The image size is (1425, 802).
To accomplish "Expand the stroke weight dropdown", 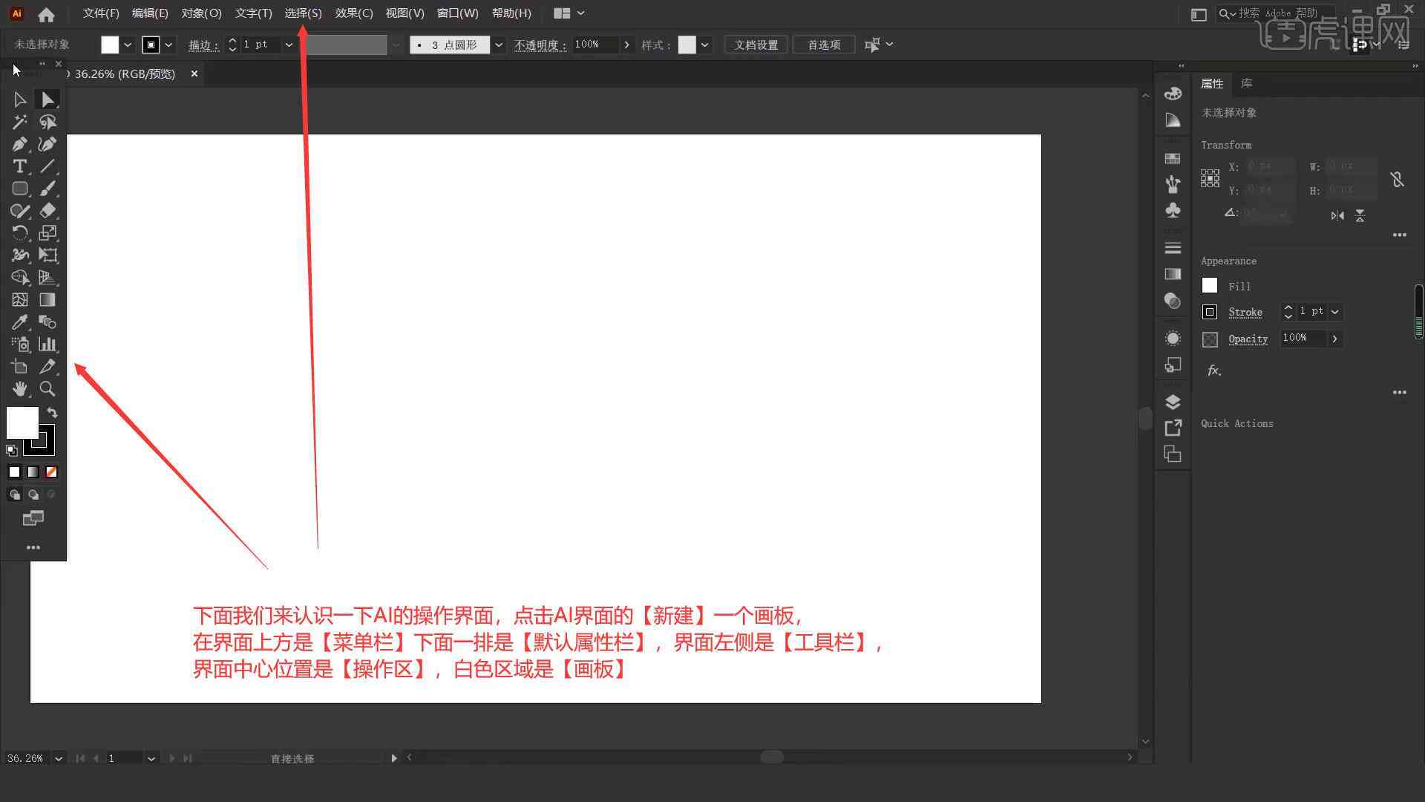I will coord(289,45).
